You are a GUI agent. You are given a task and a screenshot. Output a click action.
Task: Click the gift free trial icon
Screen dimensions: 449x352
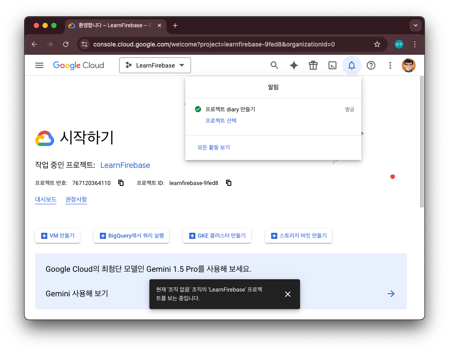click(x=313, y=65)
